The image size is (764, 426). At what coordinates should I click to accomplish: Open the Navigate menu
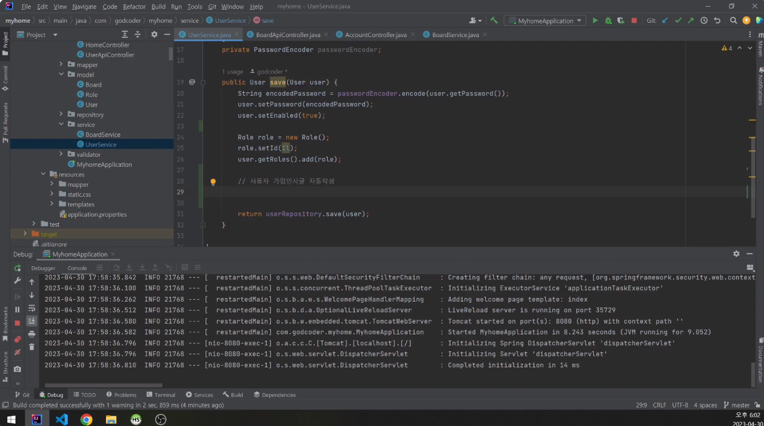(84, 7)
